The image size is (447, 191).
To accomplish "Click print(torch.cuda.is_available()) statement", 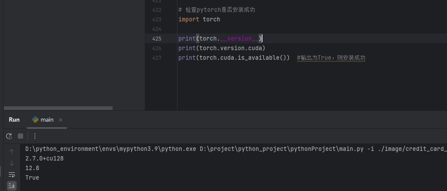I will click(234, 58).
